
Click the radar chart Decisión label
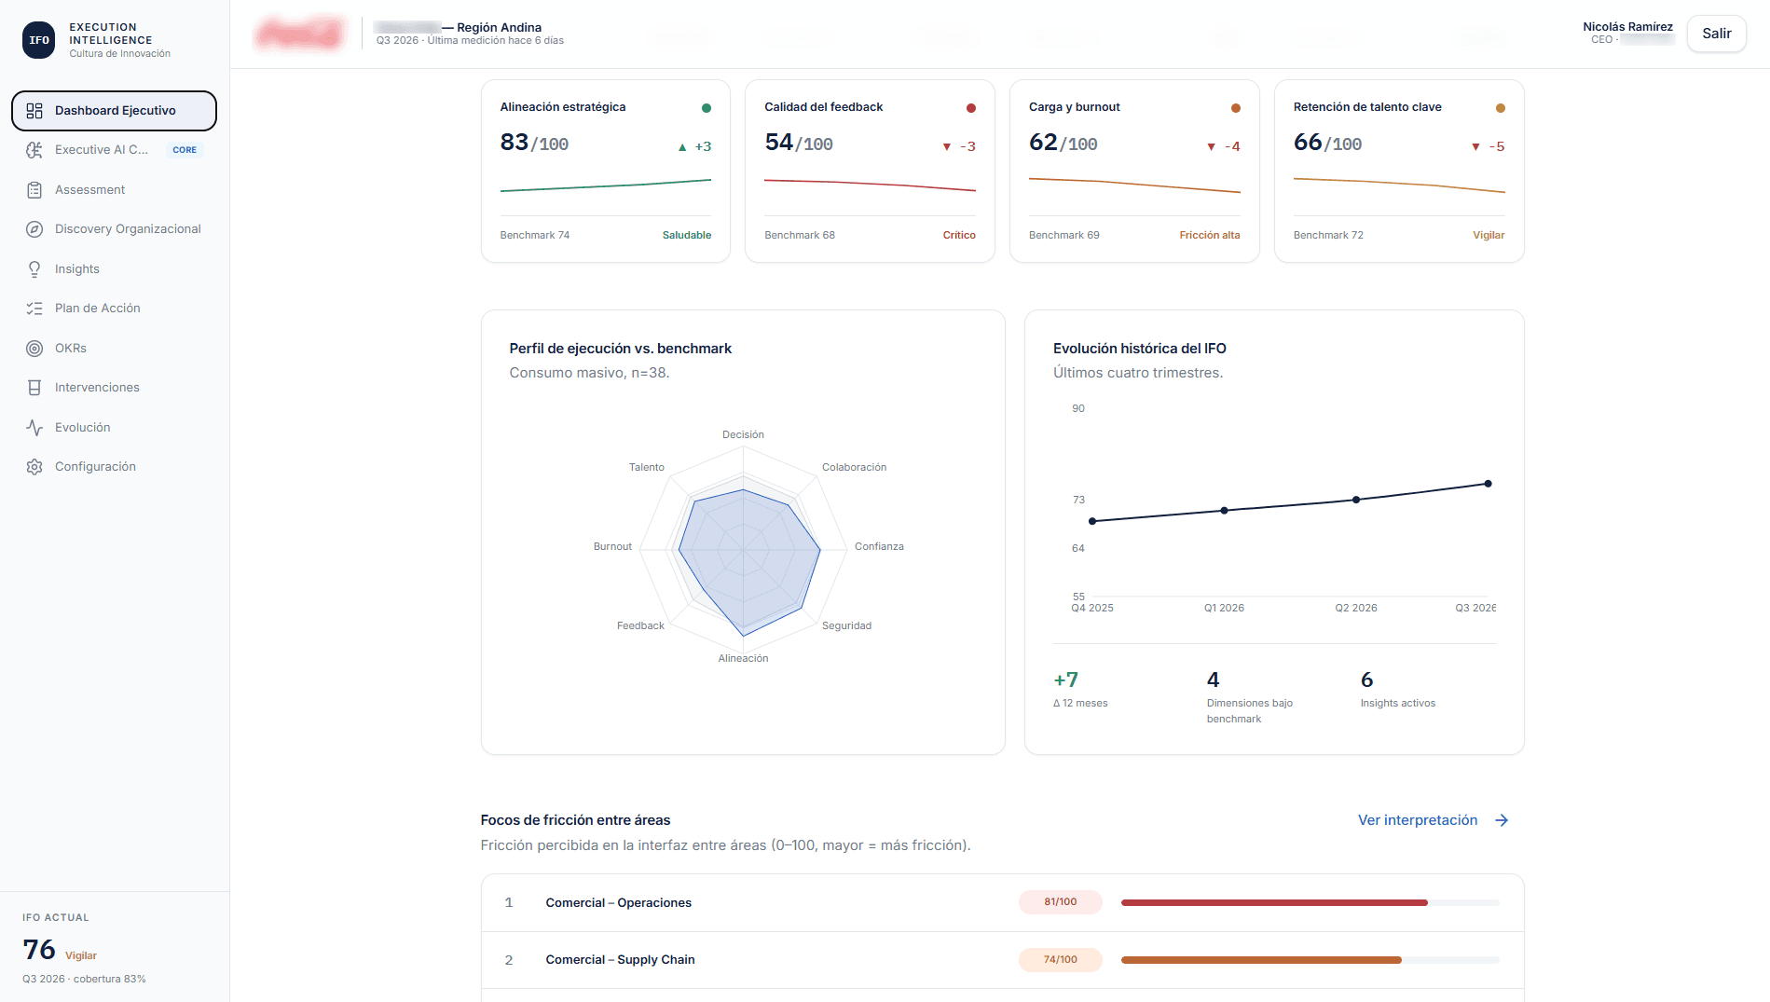[x=743, y=435]
